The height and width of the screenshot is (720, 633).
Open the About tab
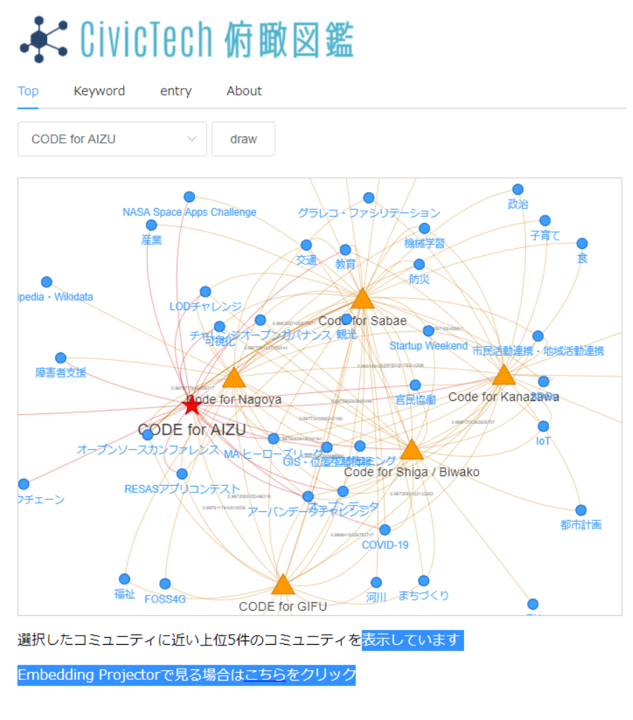coord(244,91)
